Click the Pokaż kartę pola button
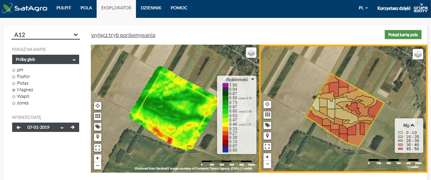 tap(402, 35)
